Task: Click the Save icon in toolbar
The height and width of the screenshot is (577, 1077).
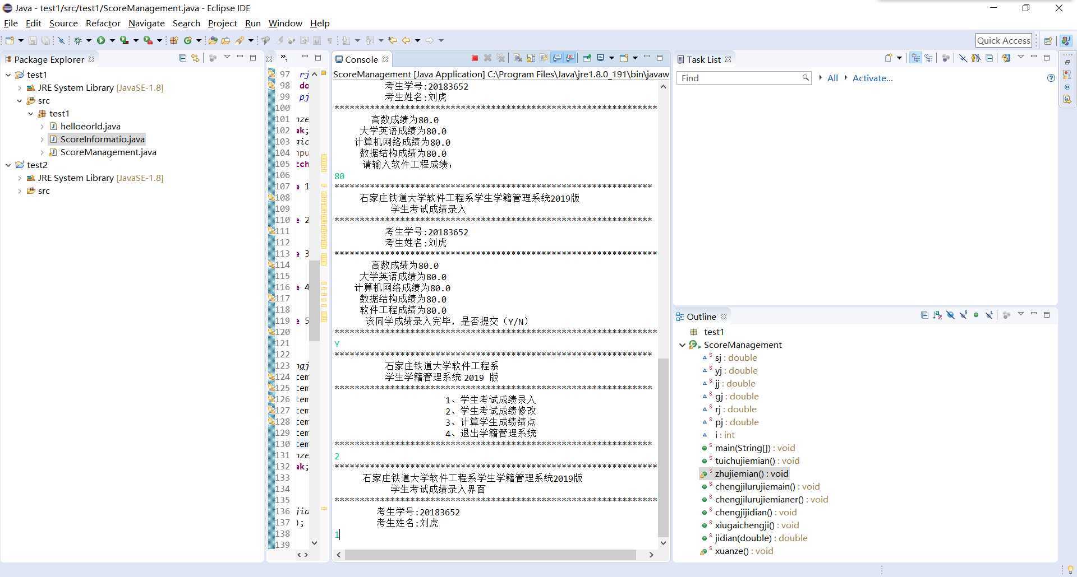Action: point(33,40)
